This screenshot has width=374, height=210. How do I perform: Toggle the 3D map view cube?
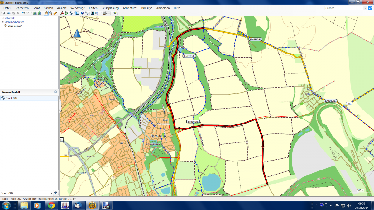[82, 13]
